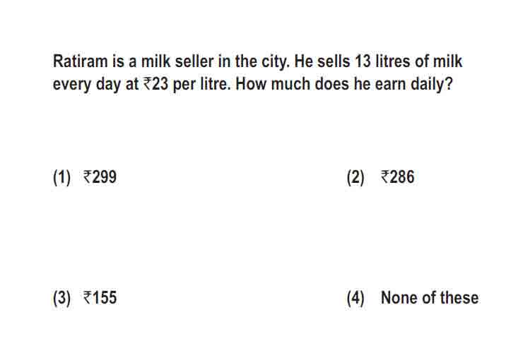530x353 pixels.
Task: Choose the None of these answer
Action: coord(430,298)
